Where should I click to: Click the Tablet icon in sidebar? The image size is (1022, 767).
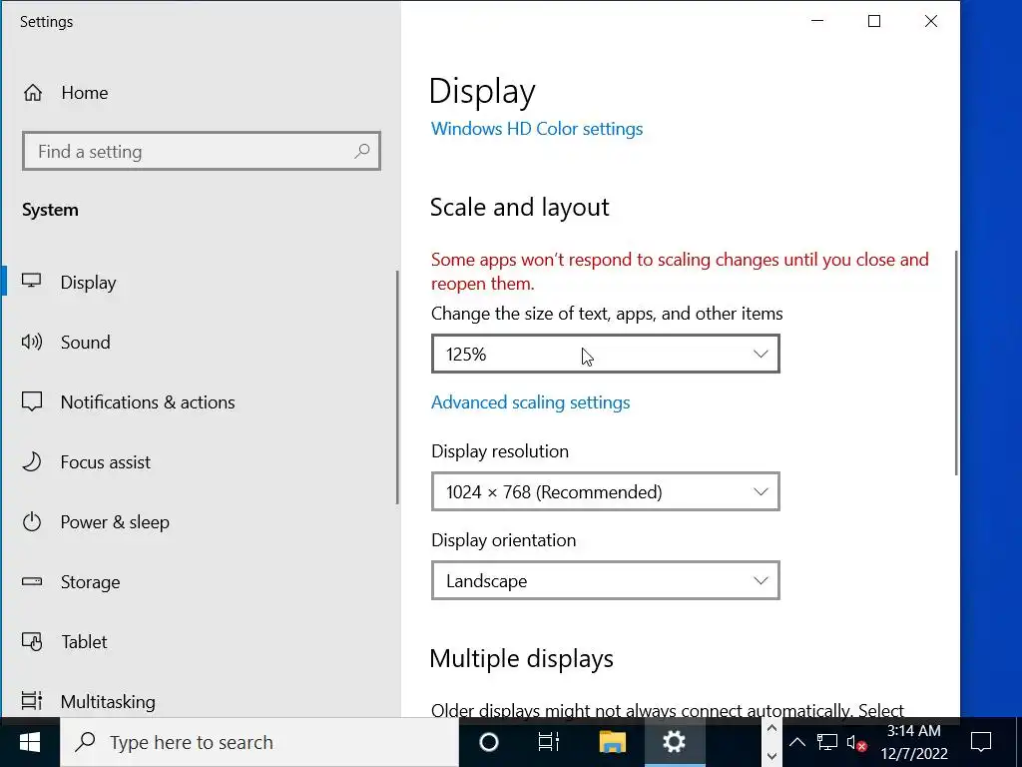coord(32,642)
